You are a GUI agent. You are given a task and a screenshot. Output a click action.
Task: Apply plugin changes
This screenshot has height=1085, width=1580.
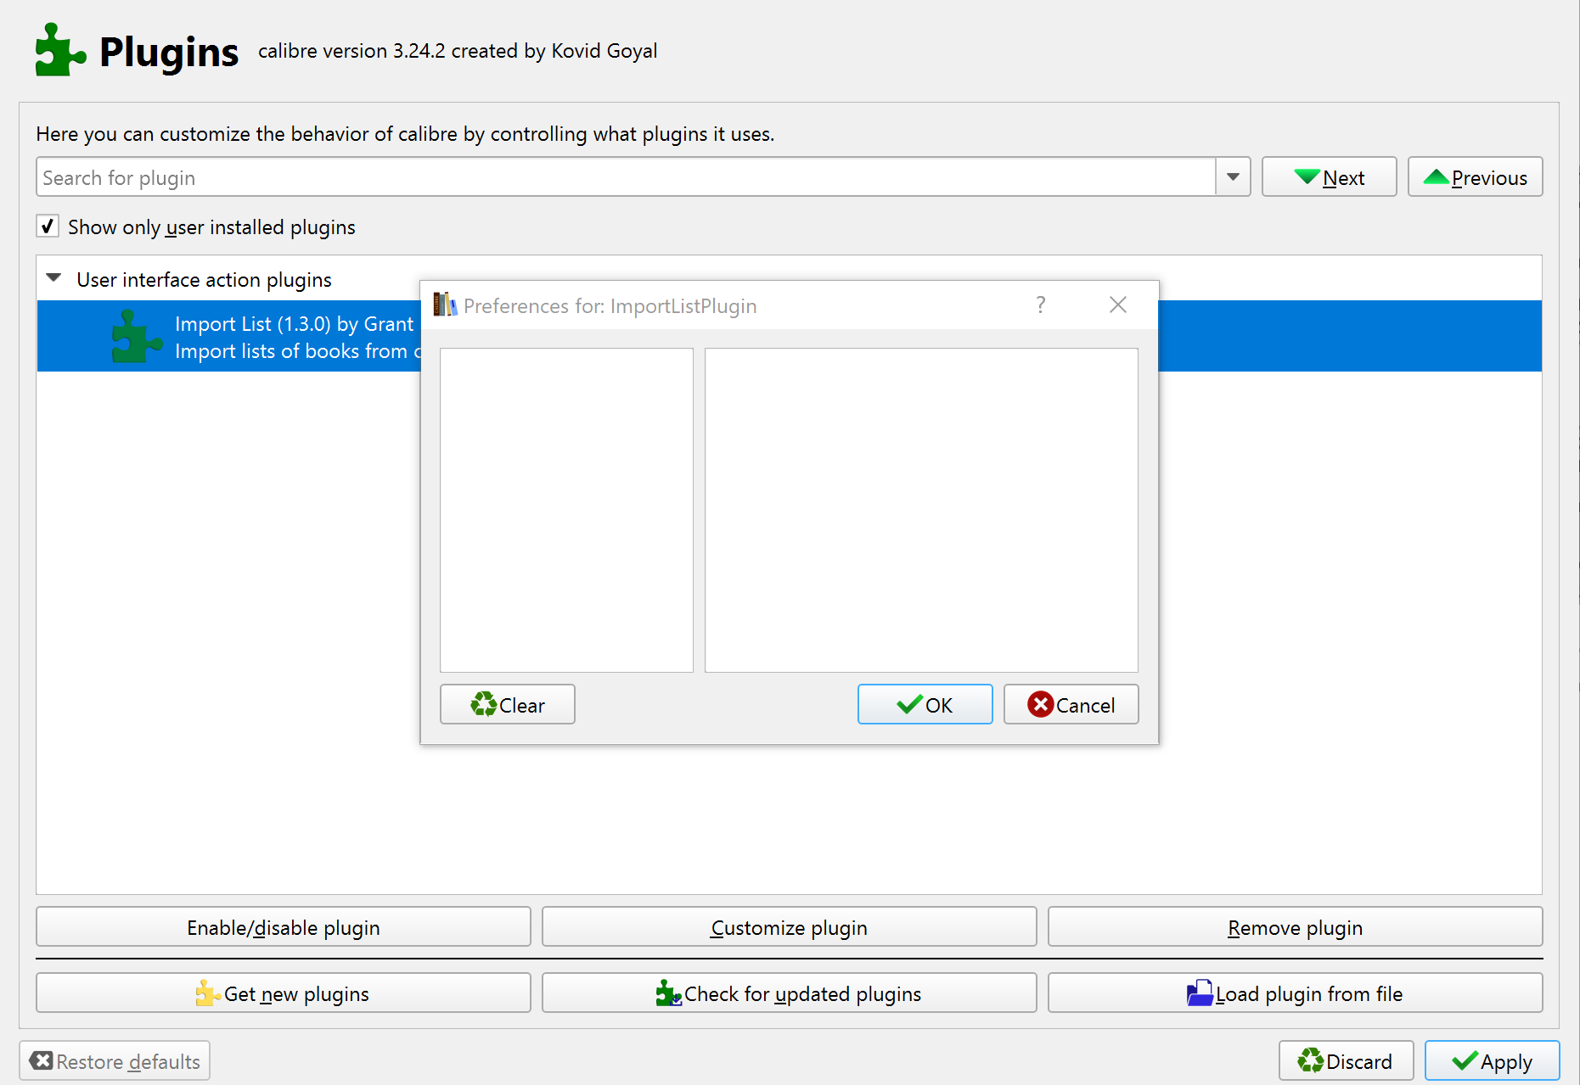tap(1492, 1061)
